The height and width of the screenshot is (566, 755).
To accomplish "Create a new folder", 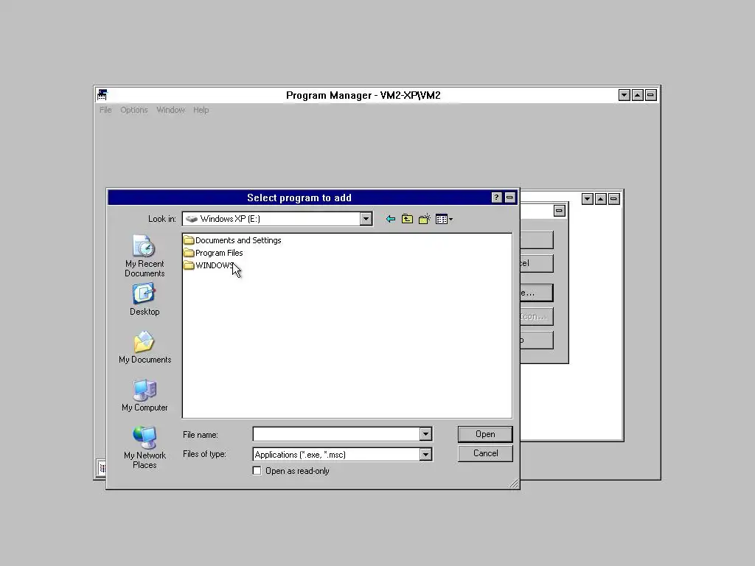I will click(424, 220).
